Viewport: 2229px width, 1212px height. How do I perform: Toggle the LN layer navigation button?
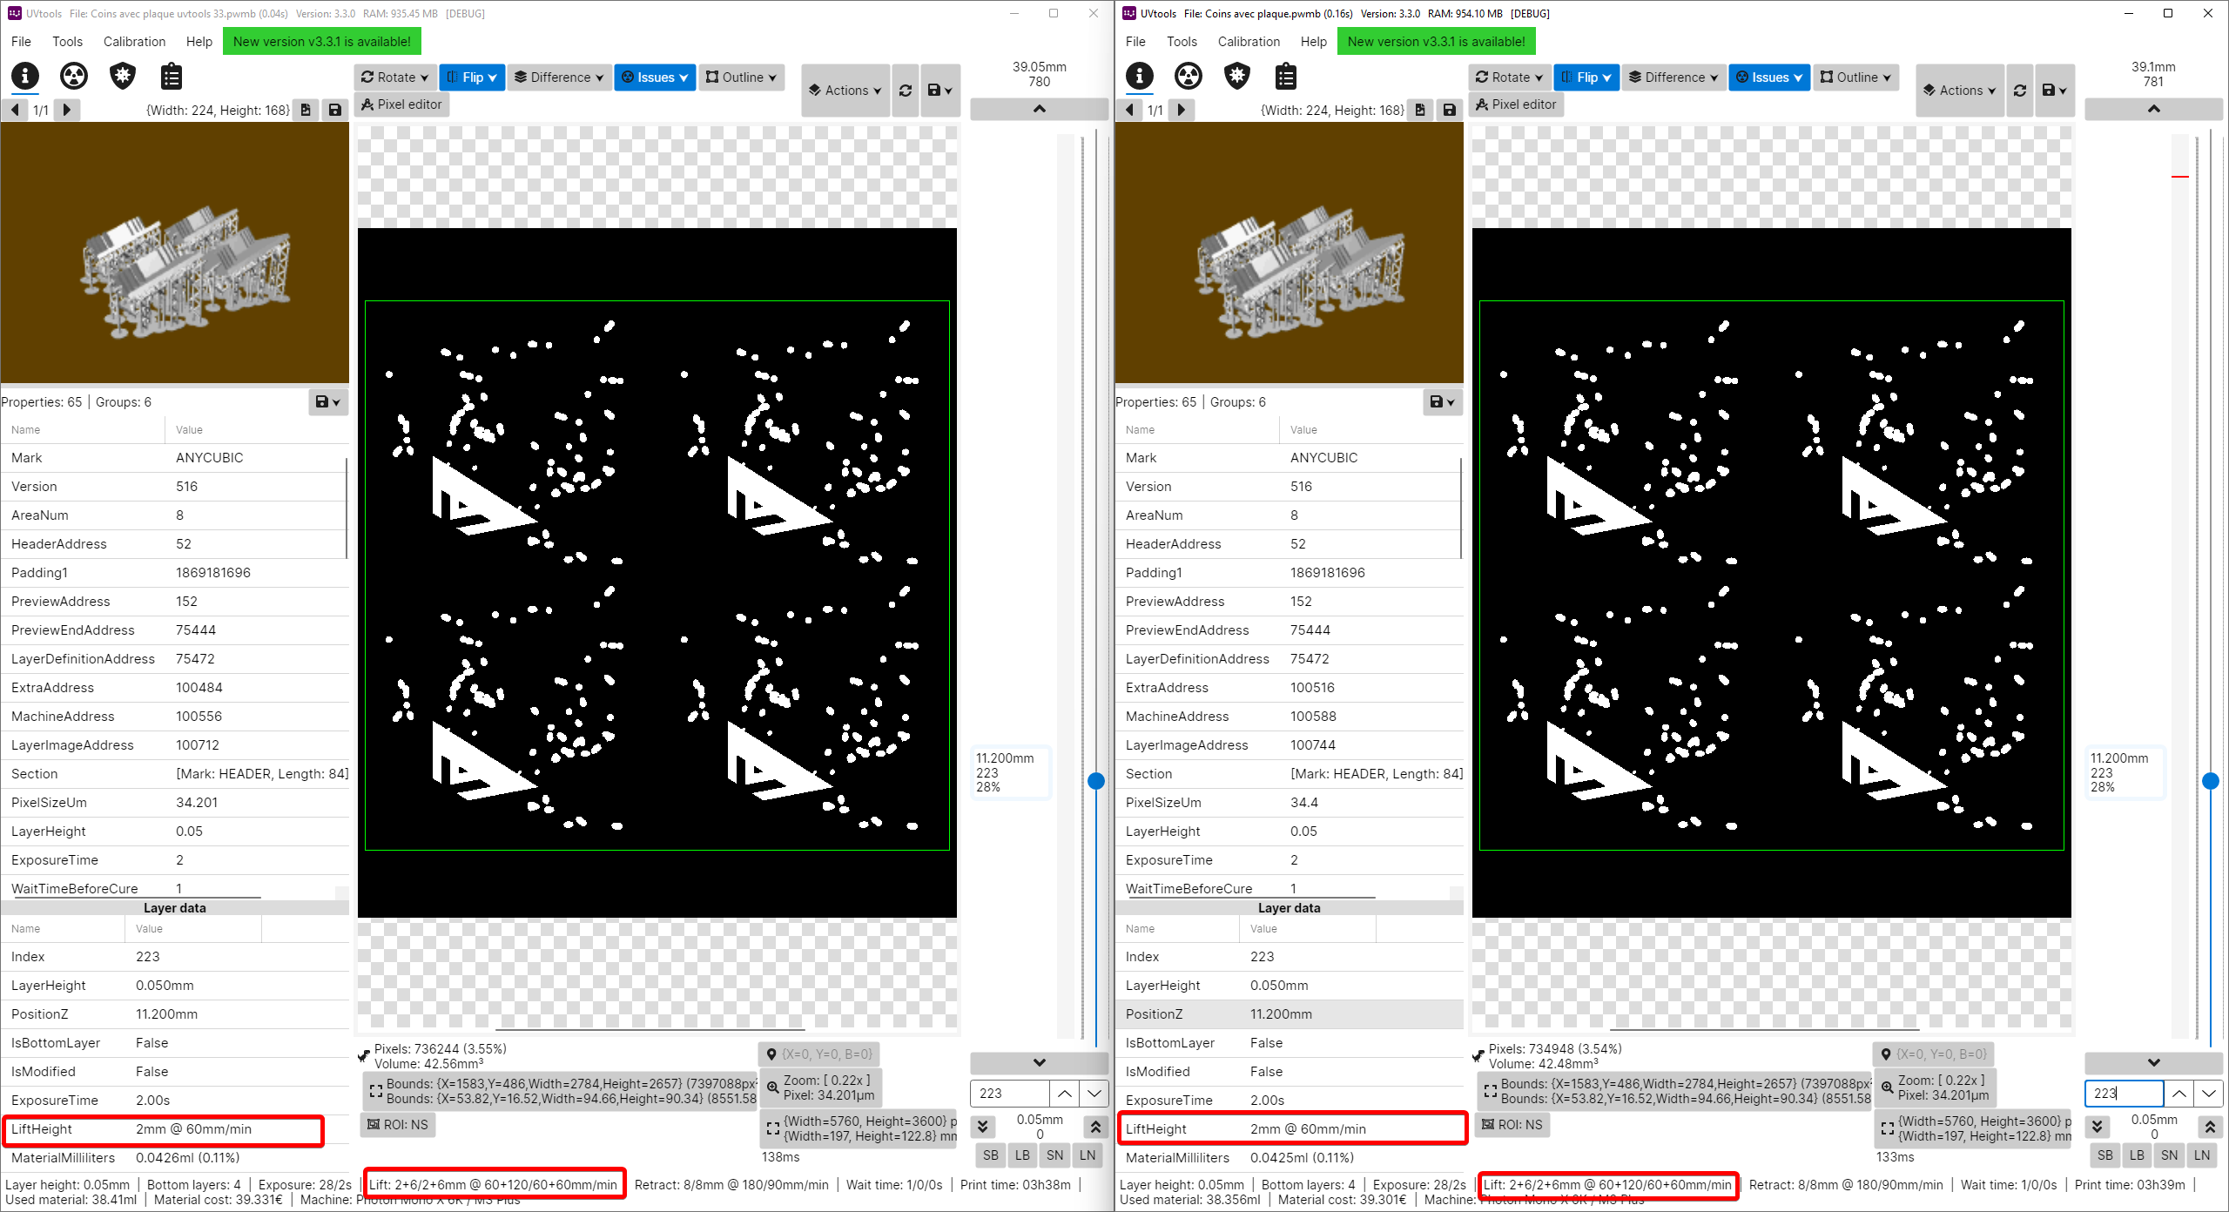pos(1088,1155)
